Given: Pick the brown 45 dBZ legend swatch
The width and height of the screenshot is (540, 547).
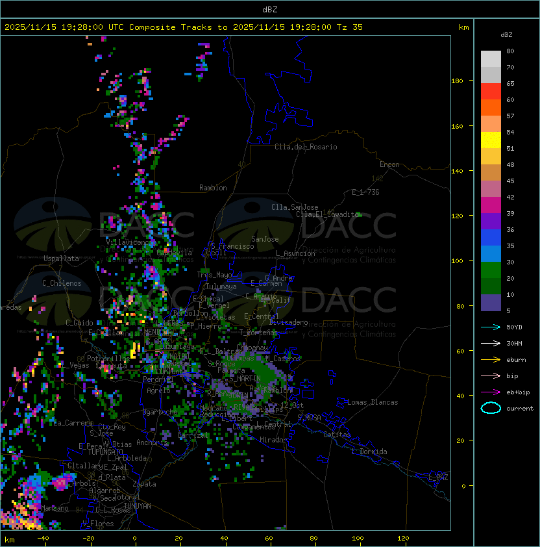Looking at the screenshot, I should point(491,173).
